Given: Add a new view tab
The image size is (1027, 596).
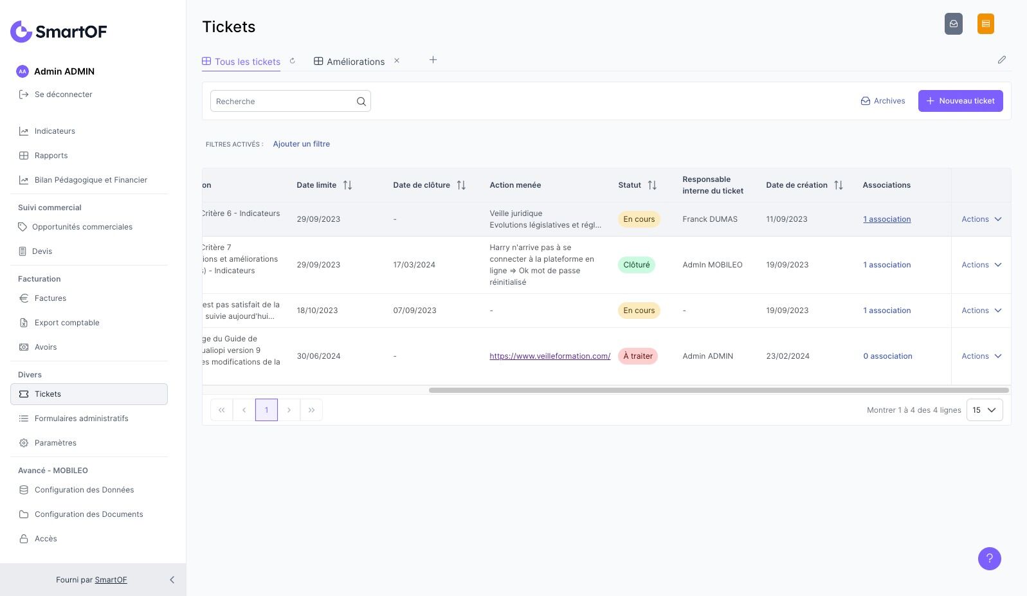Looking at the screenshot, I should click(433, 60).
